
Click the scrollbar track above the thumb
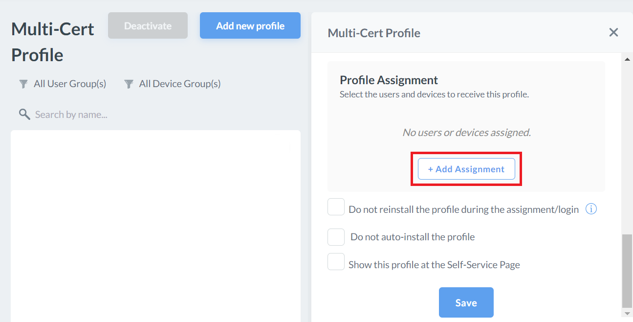pyautogui.click(x=627, y=147)
